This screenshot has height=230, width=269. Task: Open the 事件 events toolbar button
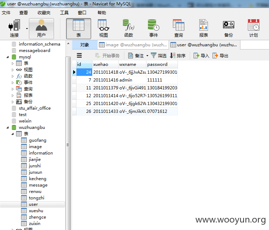click(x=154, y=28)
